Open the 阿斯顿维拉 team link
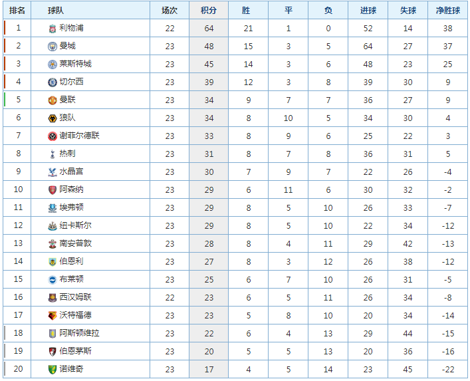This screenshot has width=470, height=381. [x=79, y=333]
